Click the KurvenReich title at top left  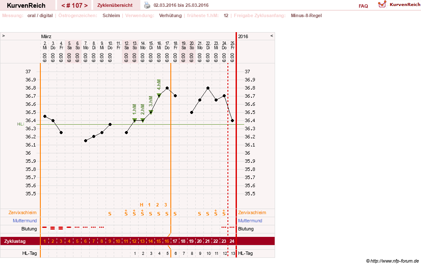click(26, 6)
